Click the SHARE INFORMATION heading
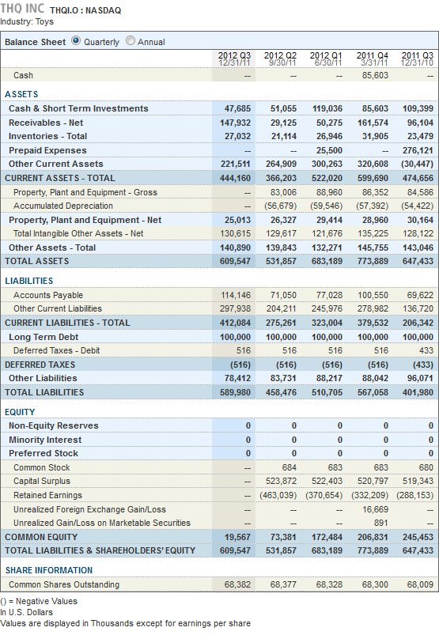This screenshot has width=439, height=635. click(x=49, y=570)
